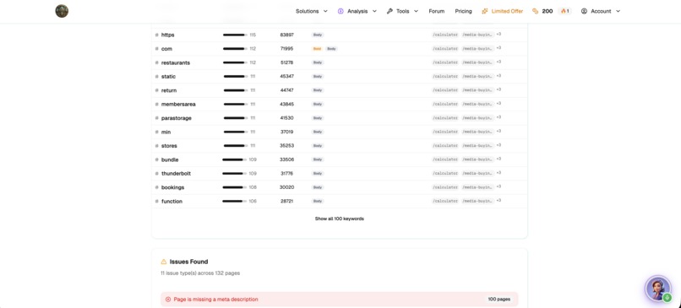Expand the Solutions dropdown chevron
681x308 pixels.
[x=325, y=11]
